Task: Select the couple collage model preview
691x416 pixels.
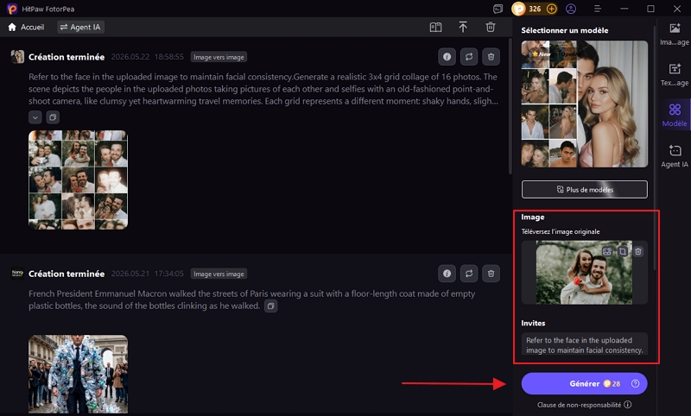Action: (x=585, y=104)
